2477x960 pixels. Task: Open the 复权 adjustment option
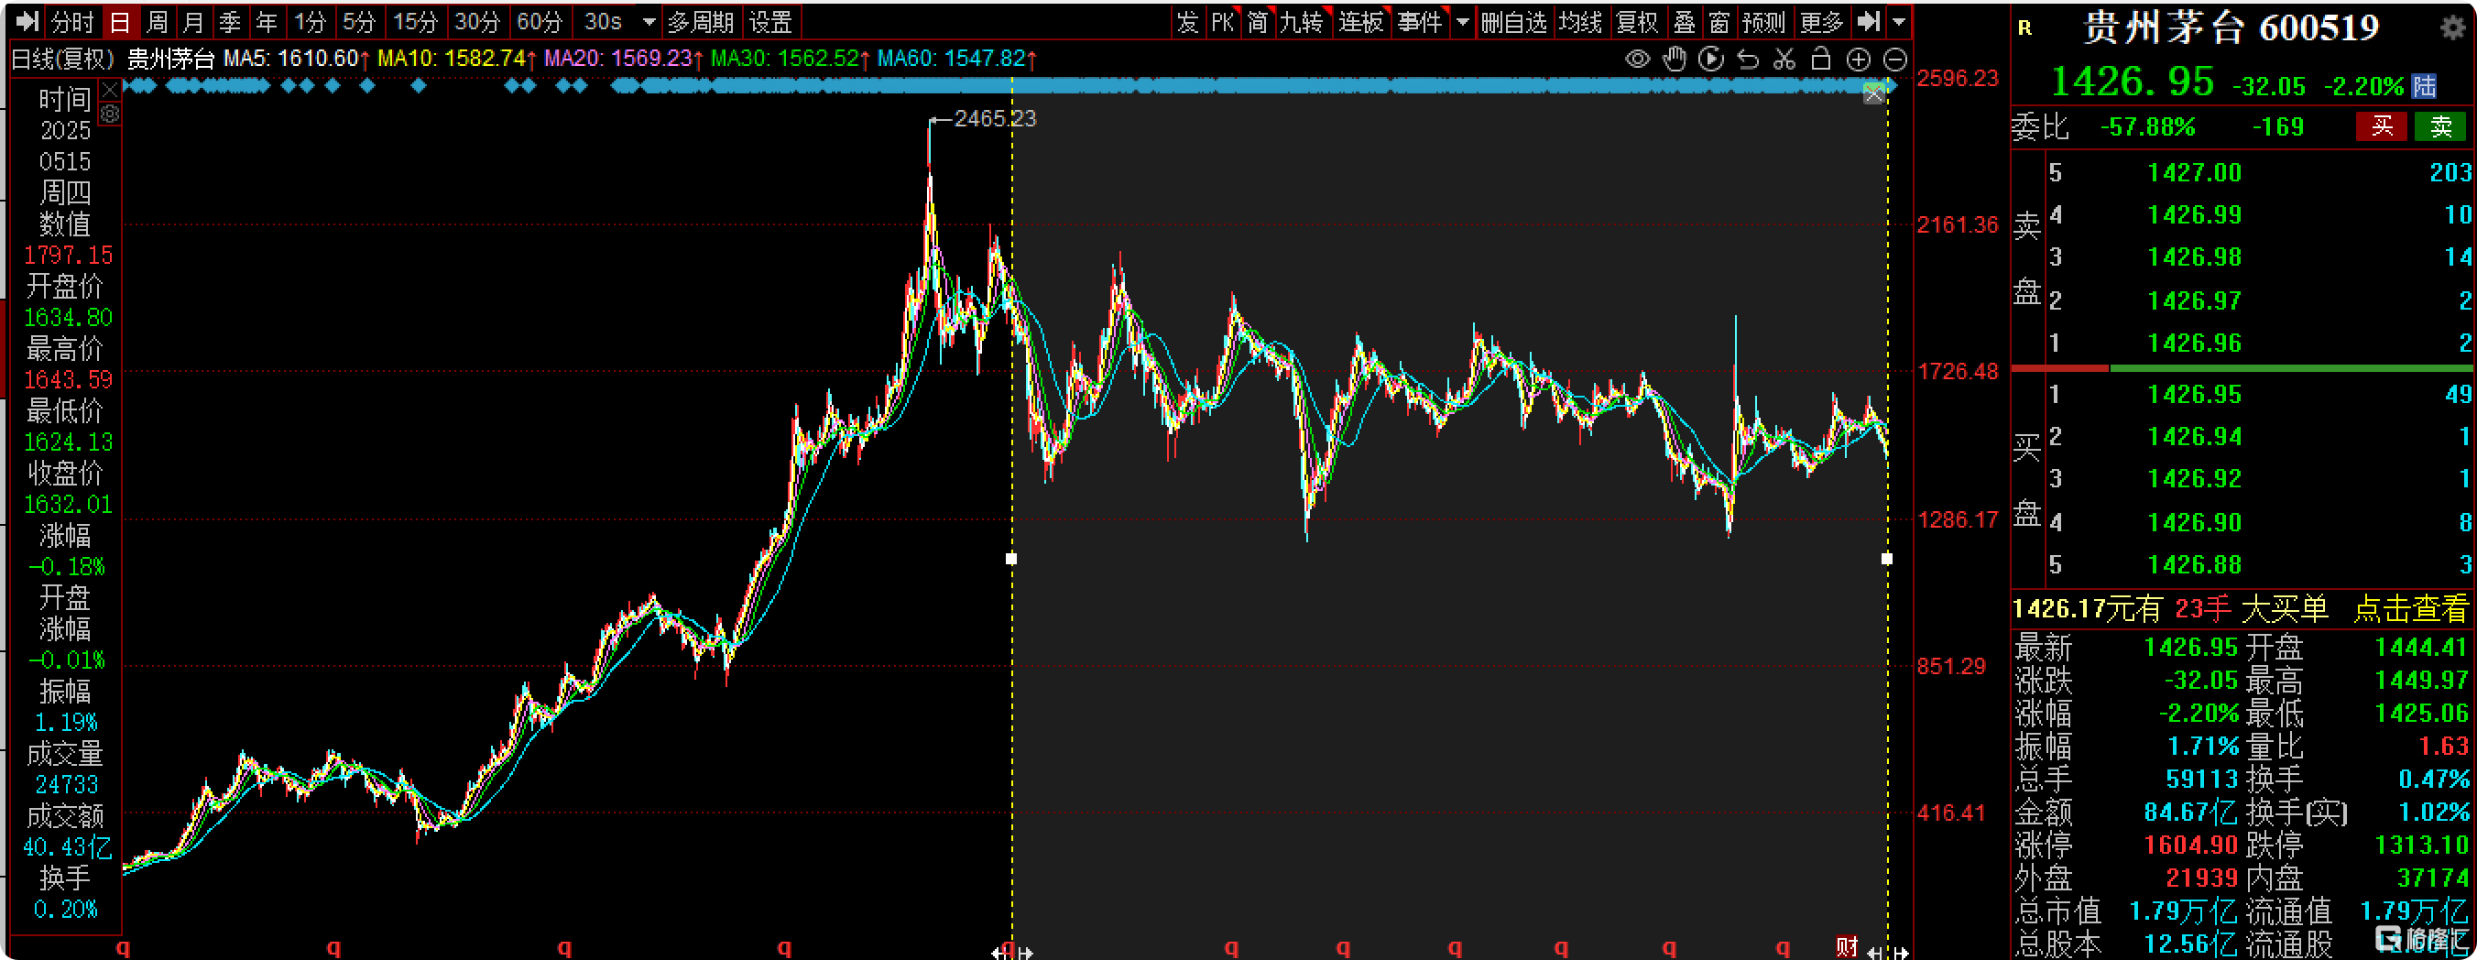coord(1638,21)
